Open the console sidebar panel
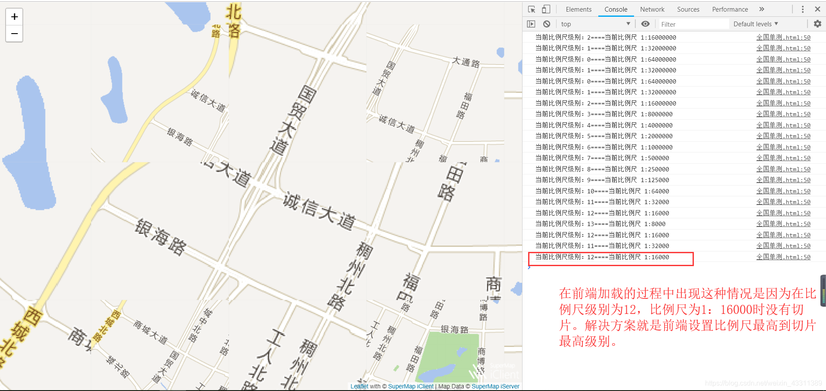Screen dimensions: 826x391 point(531,24)
